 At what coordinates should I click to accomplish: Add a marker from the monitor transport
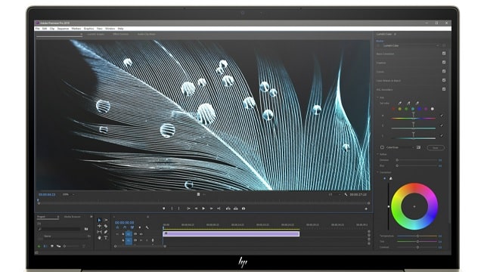tap(164, 209)
